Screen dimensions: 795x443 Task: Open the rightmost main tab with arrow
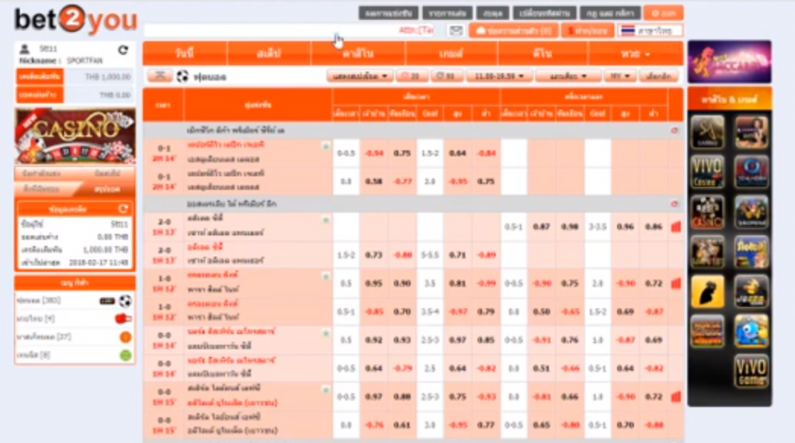[635, 54]
